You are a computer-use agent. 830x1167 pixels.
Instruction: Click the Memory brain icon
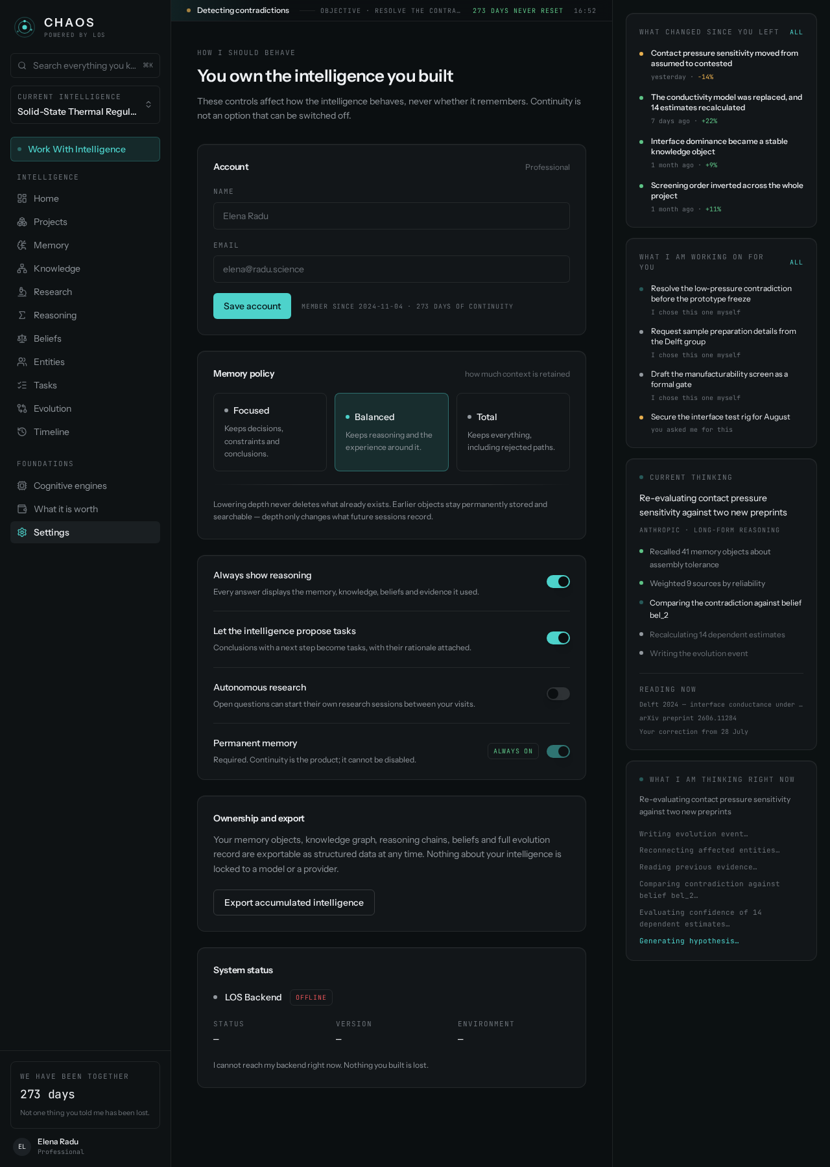click(x=22, y=245)
